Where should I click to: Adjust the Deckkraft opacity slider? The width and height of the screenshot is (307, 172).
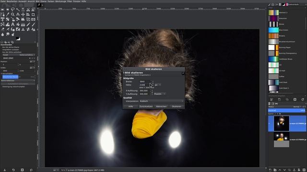tap(286, 110)
